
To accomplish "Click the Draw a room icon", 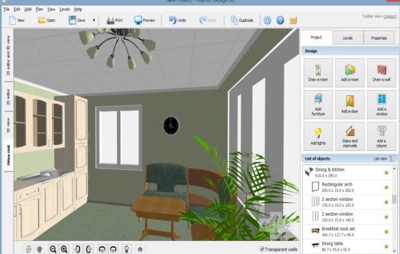I will click(x=318, y=72).
